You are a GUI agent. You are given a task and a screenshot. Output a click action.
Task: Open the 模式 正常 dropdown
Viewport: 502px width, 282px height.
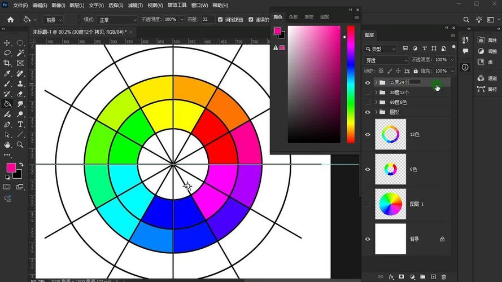[x=117, y=20]
